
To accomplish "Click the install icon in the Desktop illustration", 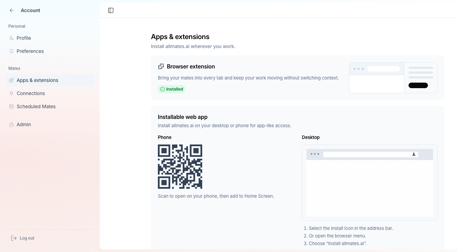I will tap(414, 155).
